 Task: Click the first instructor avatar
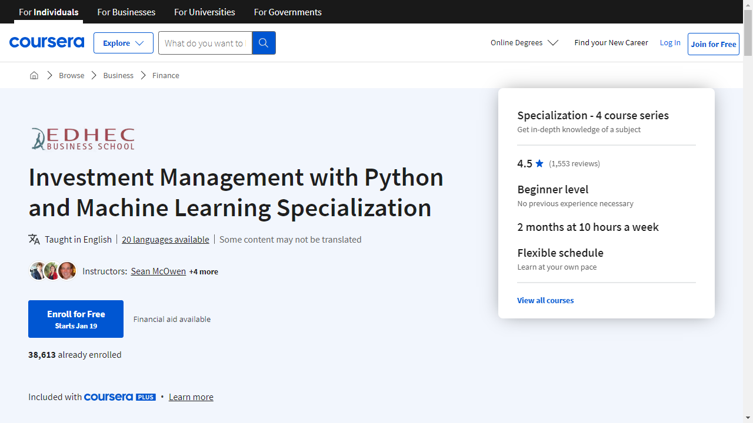click(x=38, y=271)
